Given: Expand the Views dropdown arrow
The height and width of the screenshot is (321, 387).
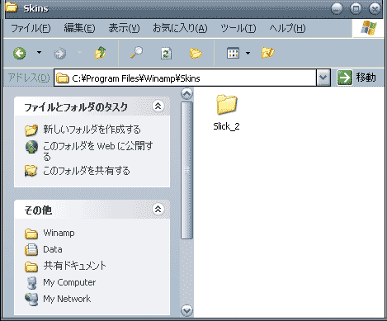Looking at the screenshot, I should [248, 53].
